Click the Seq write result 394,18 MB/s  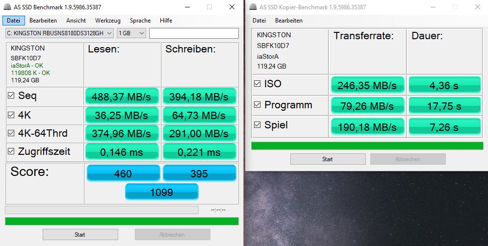(x=199, y=97)
